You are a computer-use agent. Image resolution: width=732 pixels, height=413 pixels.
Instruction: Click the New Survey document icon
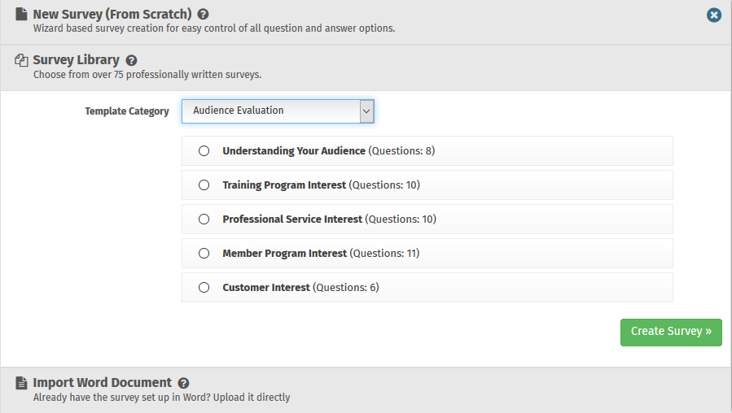point(21,15)
